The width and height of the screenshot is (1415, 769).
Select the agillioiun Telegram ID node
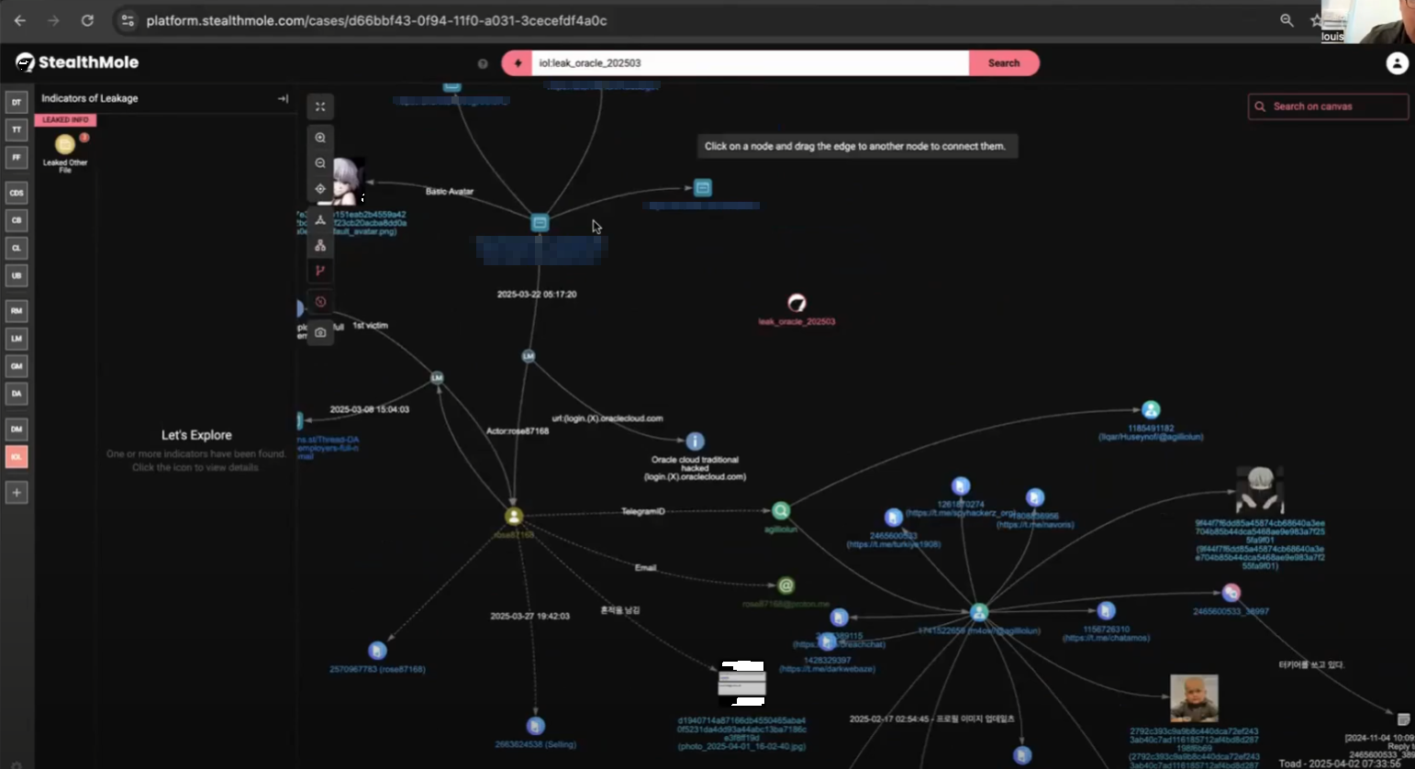pos(781,510)
